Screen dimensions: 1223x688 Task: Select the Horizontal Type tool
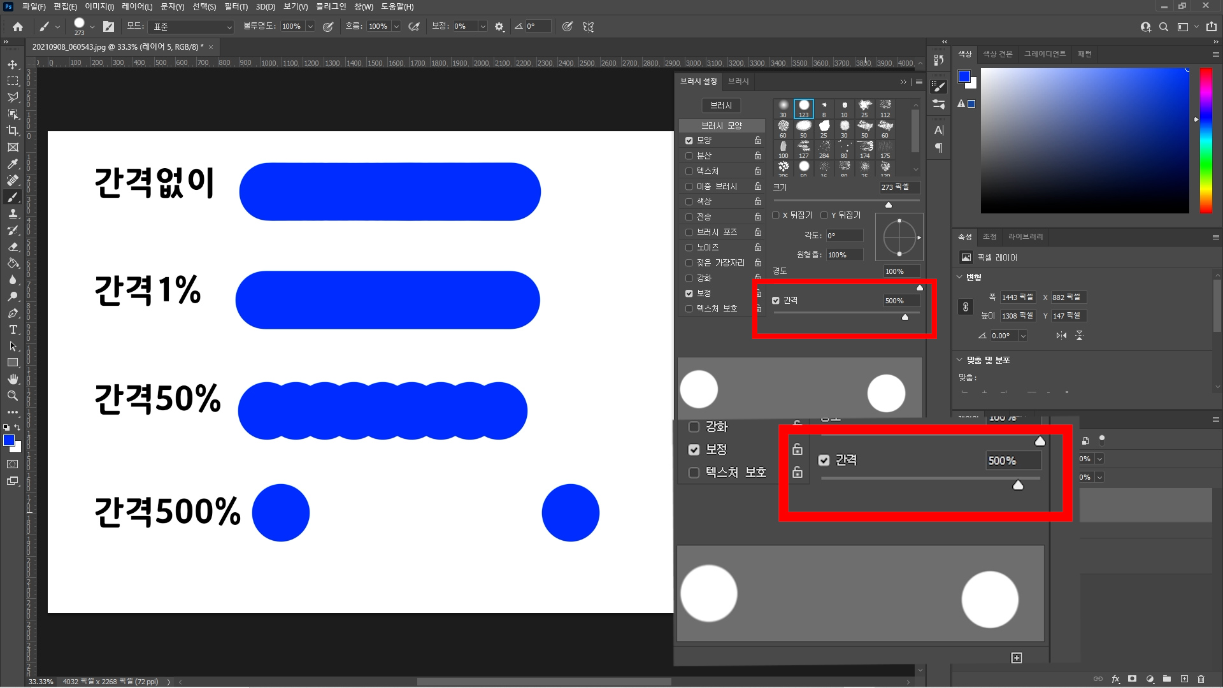[x=13, y=329]
